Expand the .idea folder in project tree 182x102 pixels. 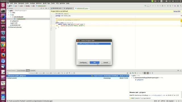(x=9, y=12)
